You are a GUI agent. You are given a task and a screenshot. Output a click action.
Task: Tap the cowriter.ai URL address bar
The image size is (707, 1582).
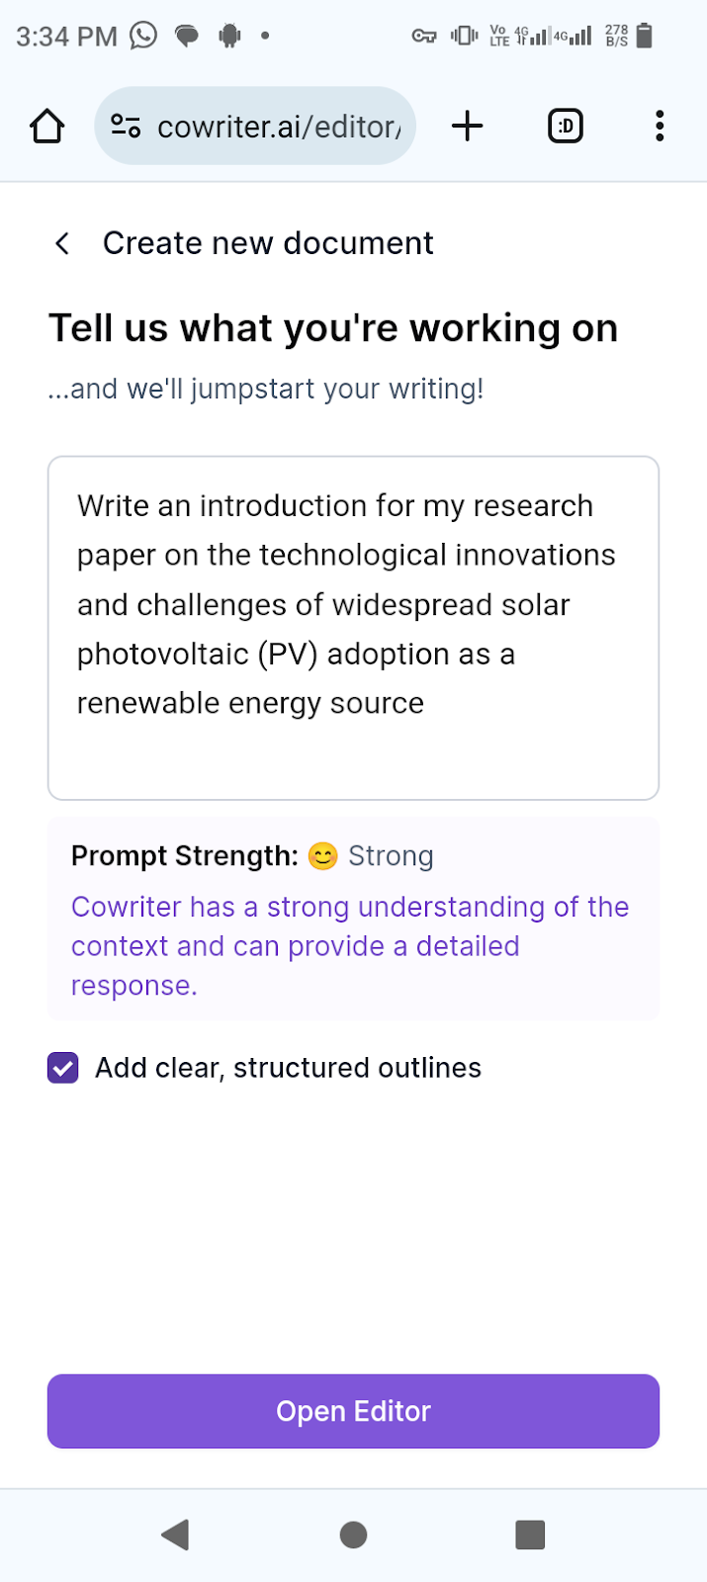coord(255,127)
